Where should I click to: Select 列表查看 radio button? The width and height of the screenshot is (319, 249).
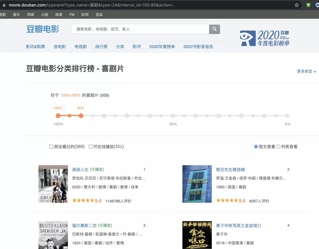[278, 146]
